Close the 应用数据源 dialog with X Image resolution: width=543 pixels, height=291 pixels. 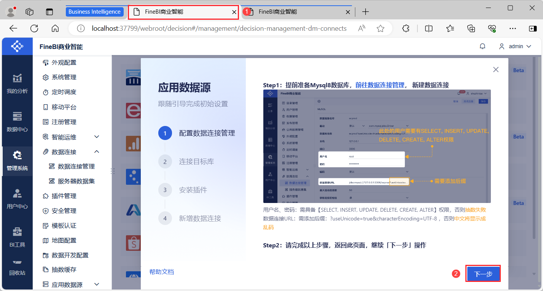point(496,69)
